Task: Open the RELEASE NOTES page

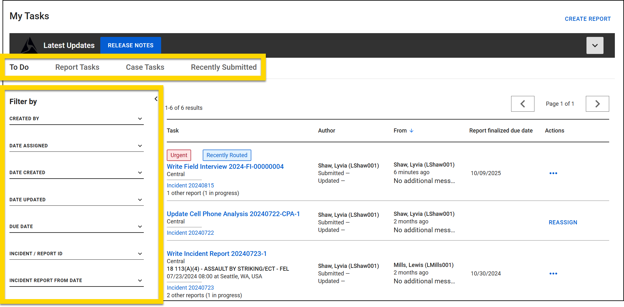Action: pos(131,45)
